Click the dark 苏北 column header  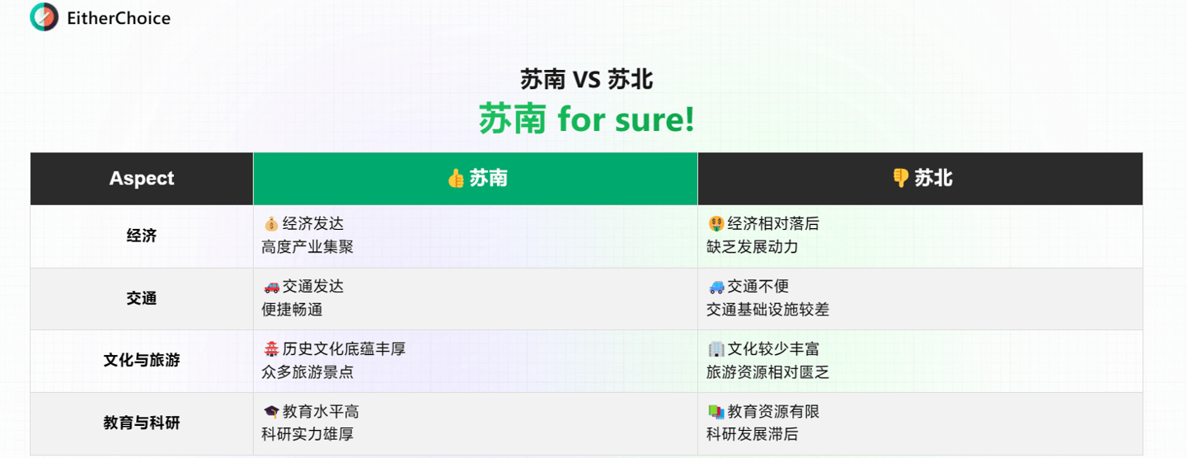pos(921,179)
